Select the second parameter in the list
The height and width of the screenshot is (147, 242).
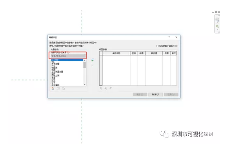[67, 62]
